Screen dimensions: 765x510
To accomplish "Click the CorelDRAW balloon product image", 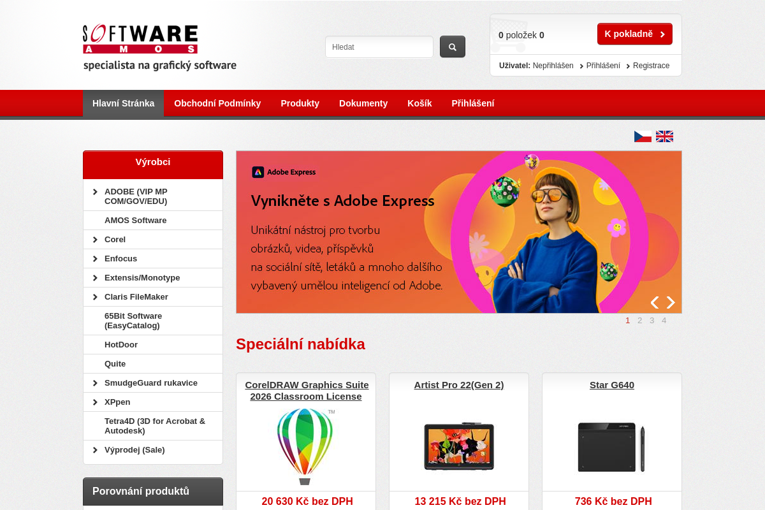I will [x=306, y=446].
